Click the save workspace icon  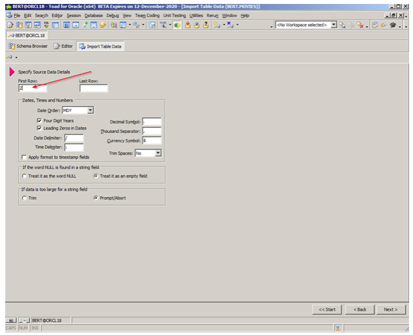[x=342, y=25]
